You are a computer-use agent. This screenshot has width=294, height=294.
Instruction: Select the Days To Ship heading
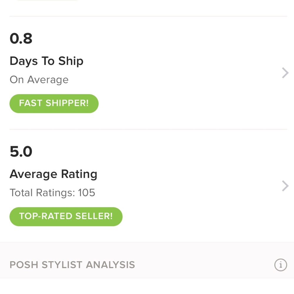click(x=46, y=61)
